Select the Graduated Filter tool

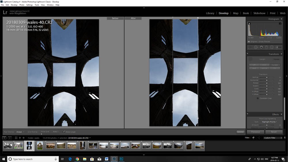266,47
